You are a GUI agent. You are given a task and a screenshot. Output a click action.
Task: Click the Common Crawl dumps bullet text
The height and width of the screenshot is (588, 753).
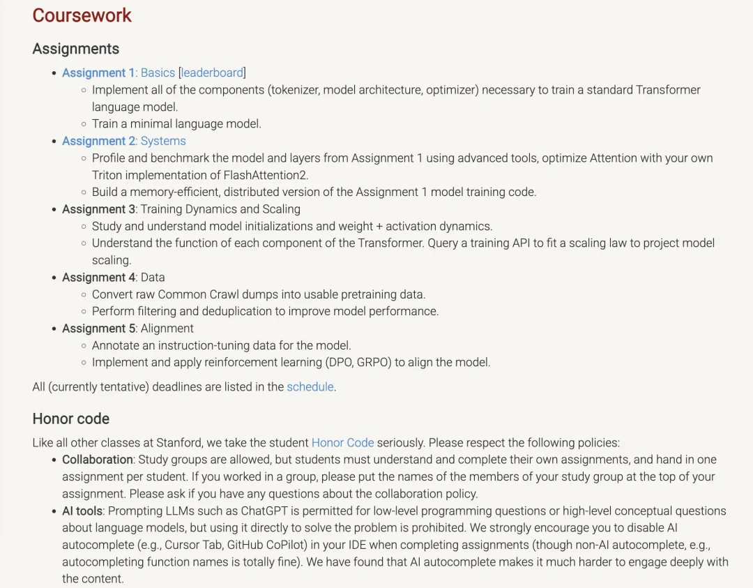coord(259,294)
